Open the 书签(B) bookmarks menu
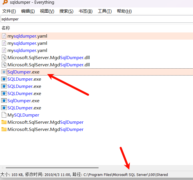Viewport: 193px width, 180px height. [x=85, y=11]
